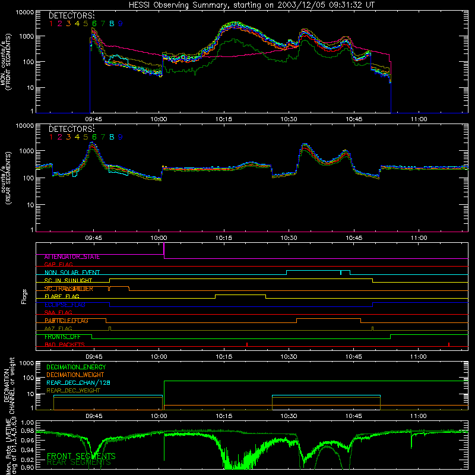
Task: Click detector number 7 in front segments legend
Action: coord(103,24)
